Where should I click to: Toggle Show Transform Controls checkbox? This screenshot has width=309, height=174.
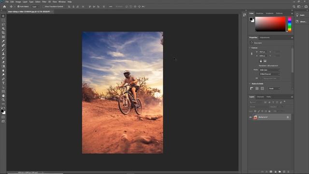(x=43, y=6)
